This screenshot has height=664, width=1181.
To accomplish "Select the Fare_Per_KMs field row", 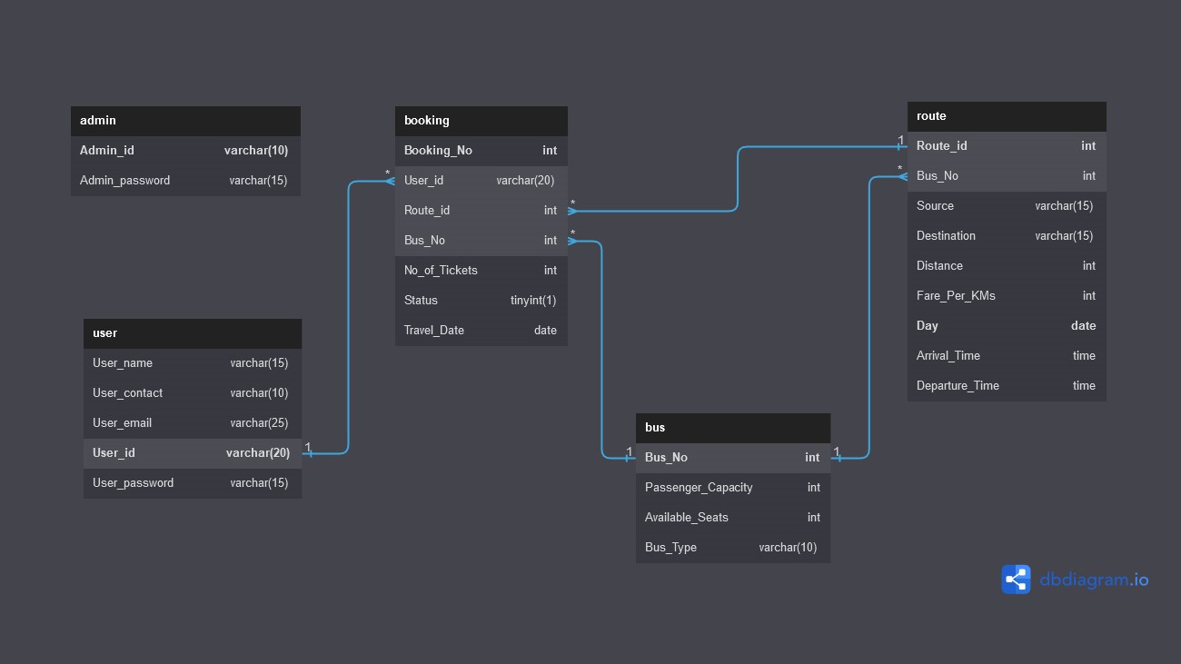I will pos(1006,296).
